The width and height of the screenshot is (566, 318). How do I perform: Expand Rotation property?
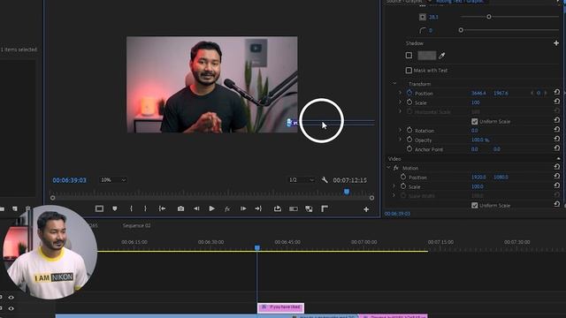(x=400, y=130)
